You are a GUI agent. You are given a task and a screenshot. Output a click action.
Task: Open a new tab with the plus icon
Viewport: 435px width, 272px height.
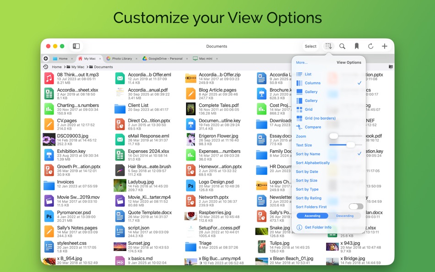[x=384, y=46]
